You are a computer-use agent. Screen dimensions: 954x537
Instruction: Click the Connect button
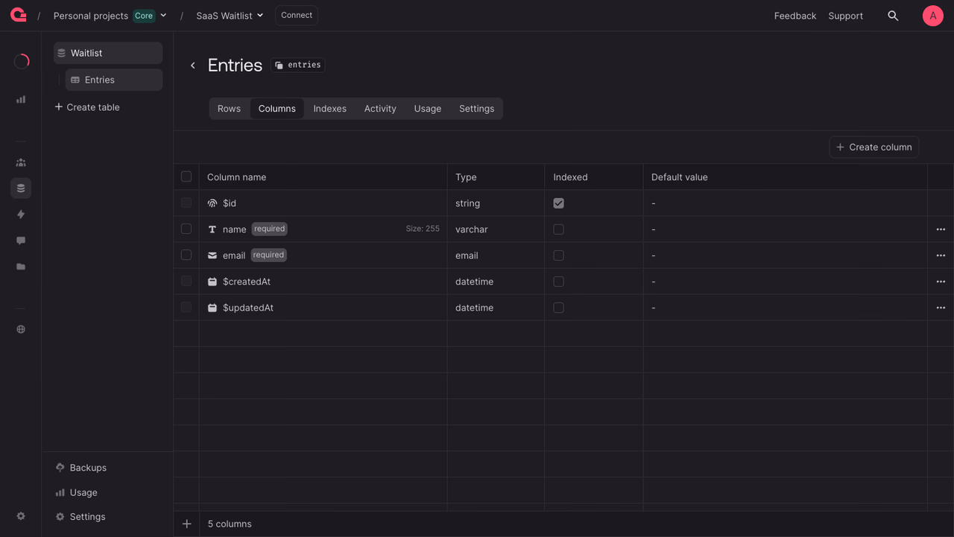[297, 16]
